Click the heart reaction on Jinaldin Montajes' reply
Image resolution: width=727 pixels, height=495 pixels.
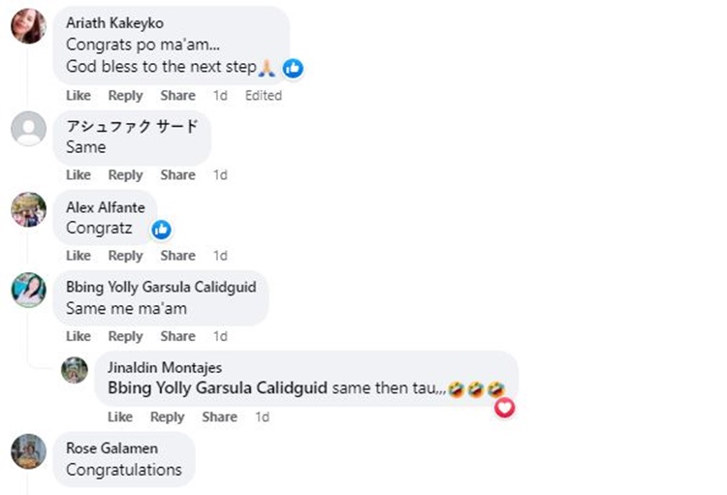click(x=504, y=408)
